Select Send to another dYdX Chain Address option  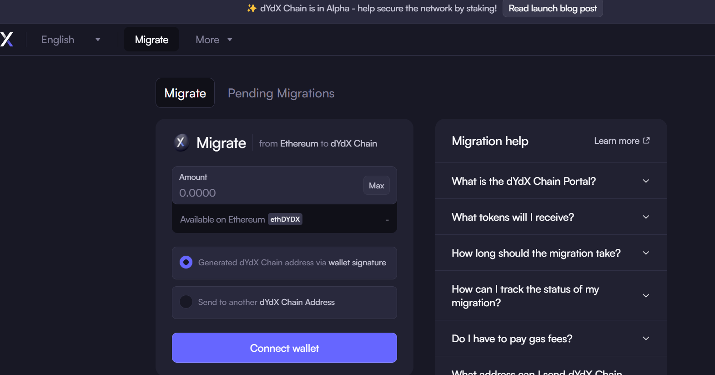[x=186, y=302]
